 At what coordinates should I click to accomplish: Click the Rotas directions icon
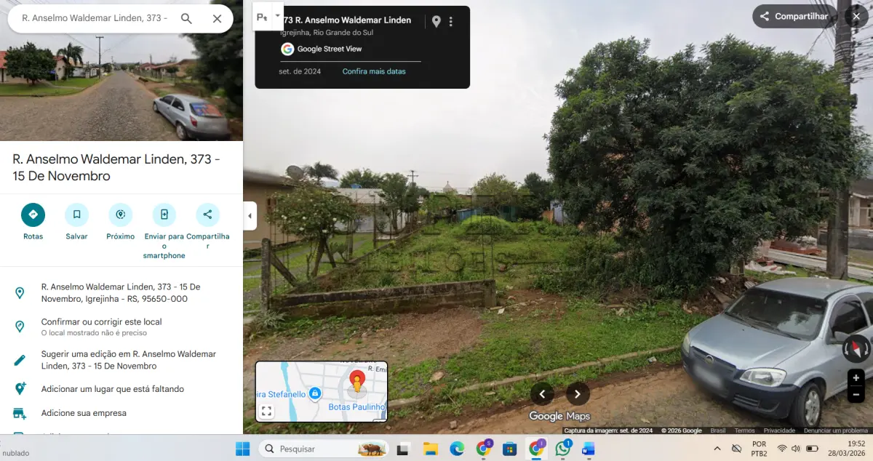point(33,215)
